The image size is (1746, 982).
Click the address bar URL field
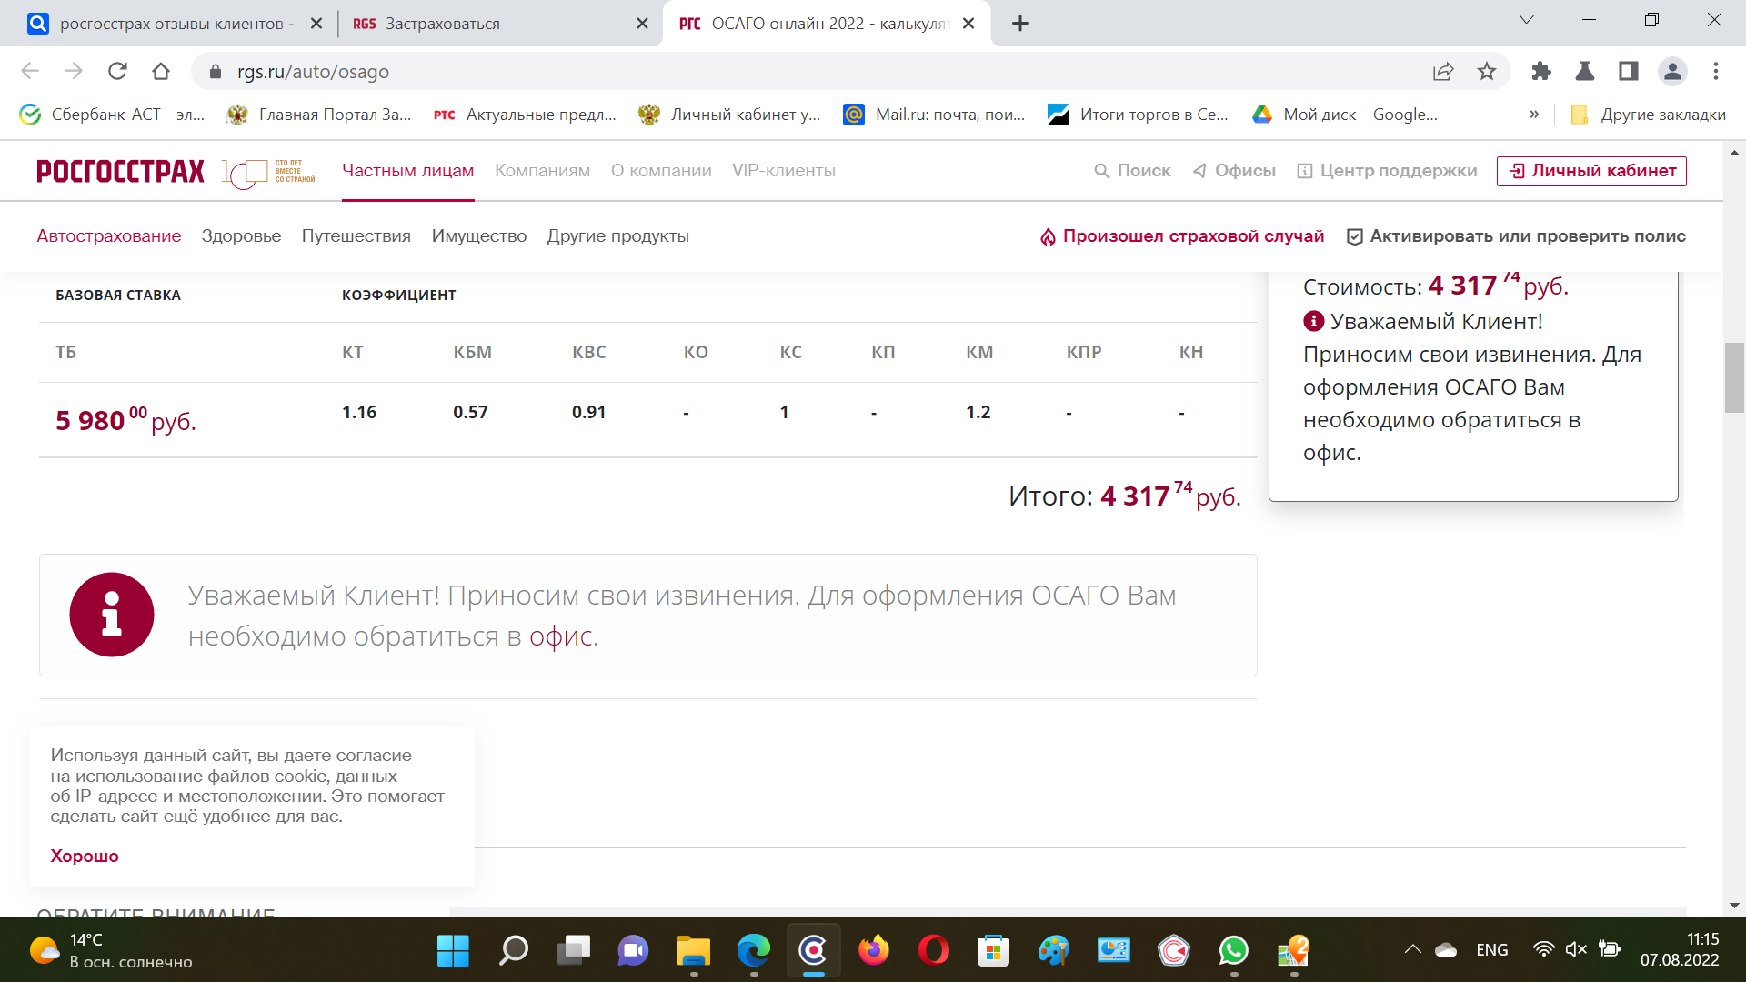click(x=818, y=71)
